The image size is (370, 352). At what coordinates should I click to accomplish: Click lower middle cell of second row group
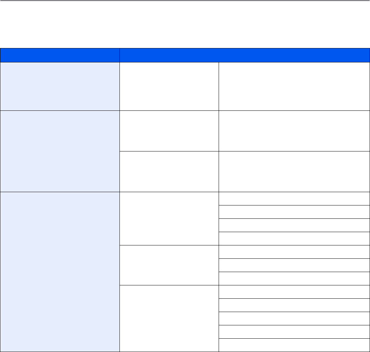[169, 171]
